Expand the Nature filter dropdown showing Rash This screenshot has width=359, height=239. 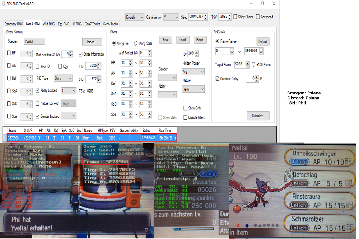click(x=193, y=89)
